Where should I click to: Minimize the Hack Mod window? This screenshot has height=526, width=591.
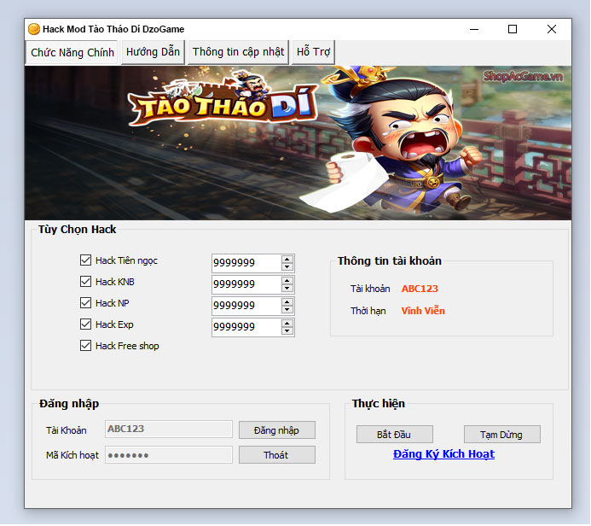point(474,29)
